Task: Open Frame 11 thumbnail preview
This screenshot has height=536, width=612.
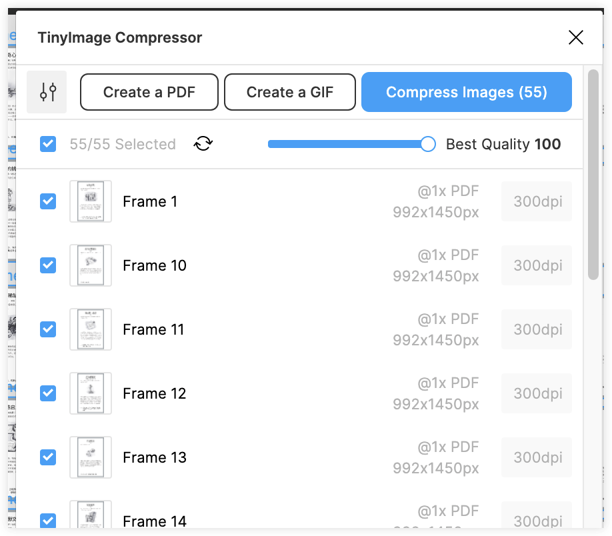Action: tap(91, 329)
